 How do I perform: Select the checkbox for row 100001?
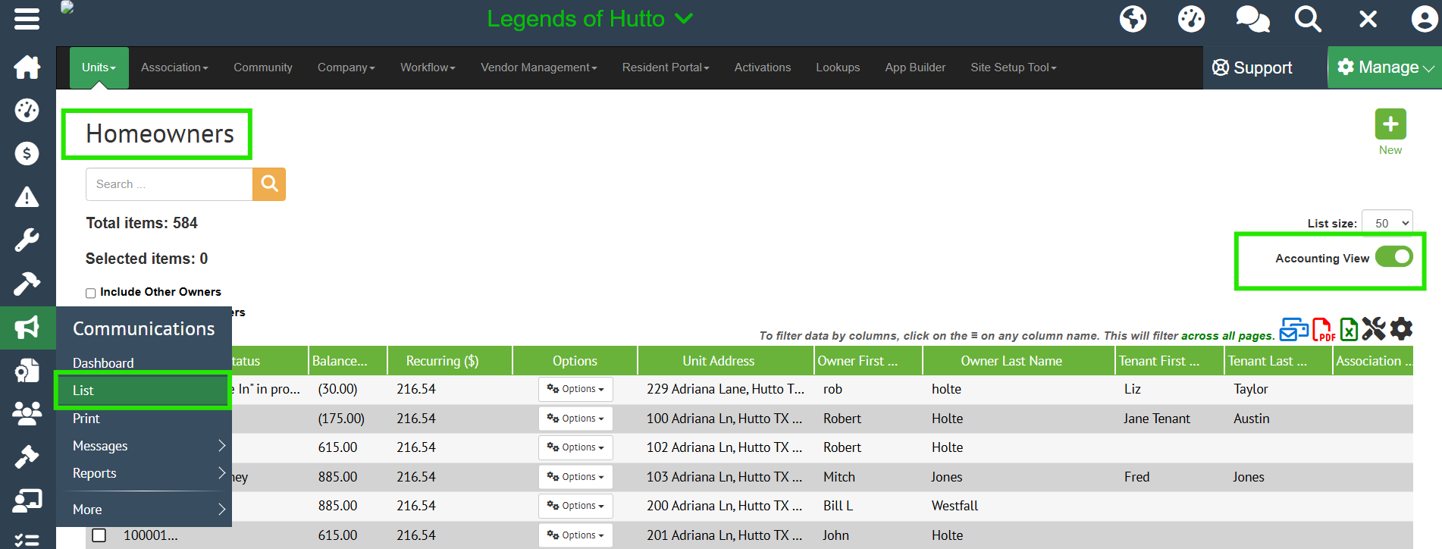(x=99, y=535)
